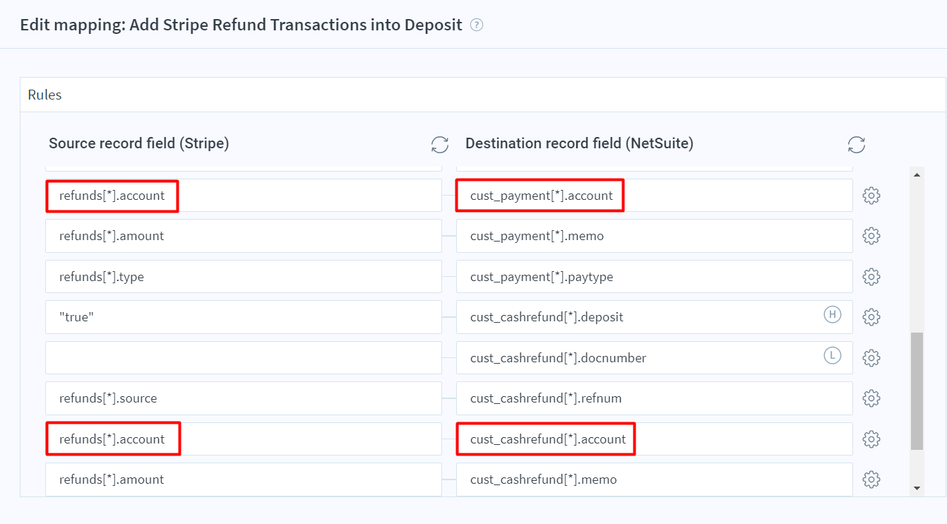Open settings gear for cust_cashrefund[*].account row
The image size is (947, 524).
coord(871,439)
